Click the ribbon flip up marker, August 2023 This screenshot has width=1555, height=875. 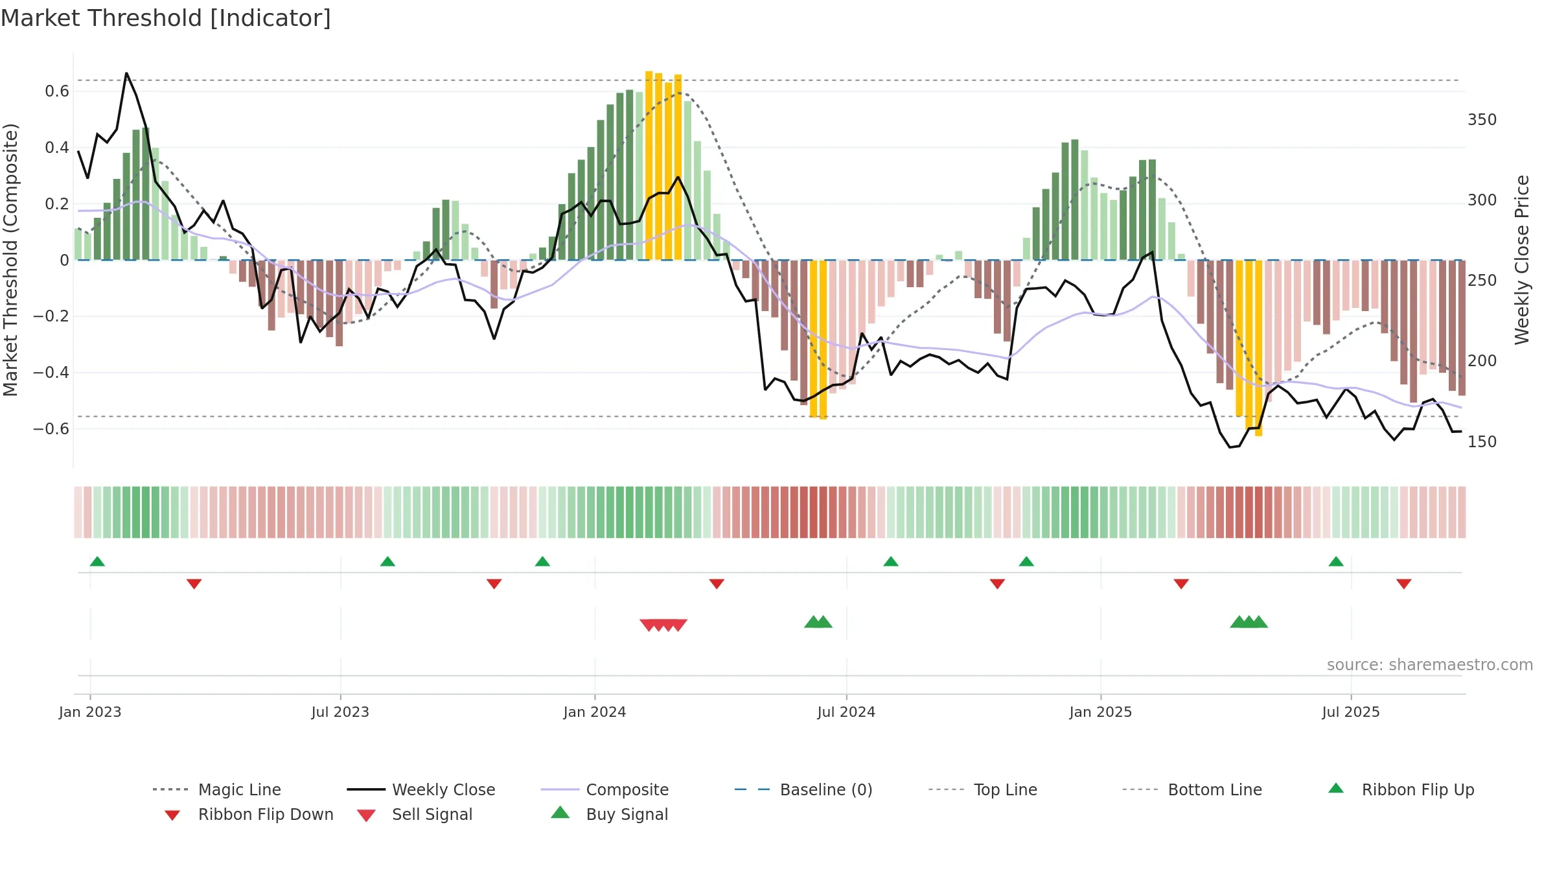387,561
